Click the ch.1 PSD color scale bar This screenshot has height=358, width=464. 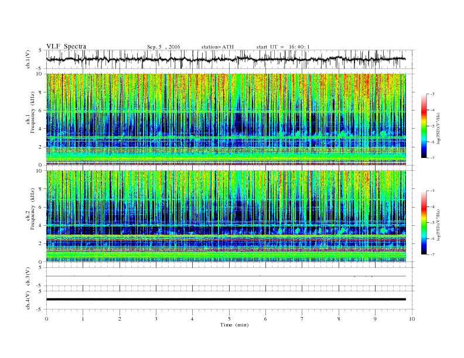coord(424,126)
